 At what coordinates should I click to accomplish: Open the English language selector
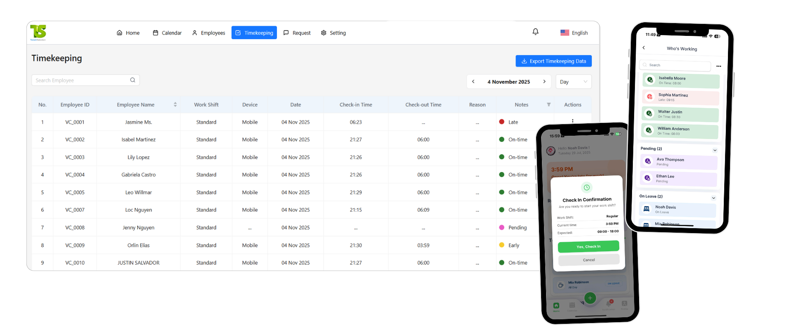(574, 33)
